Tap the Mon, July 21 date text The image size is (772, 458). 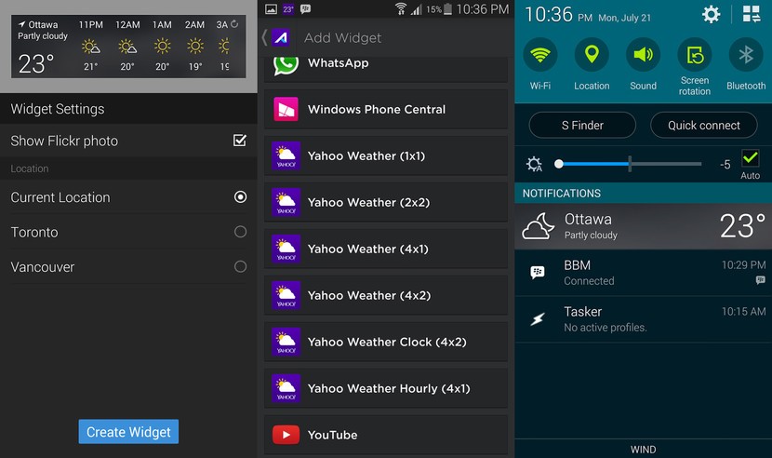(x=624, y=18)
